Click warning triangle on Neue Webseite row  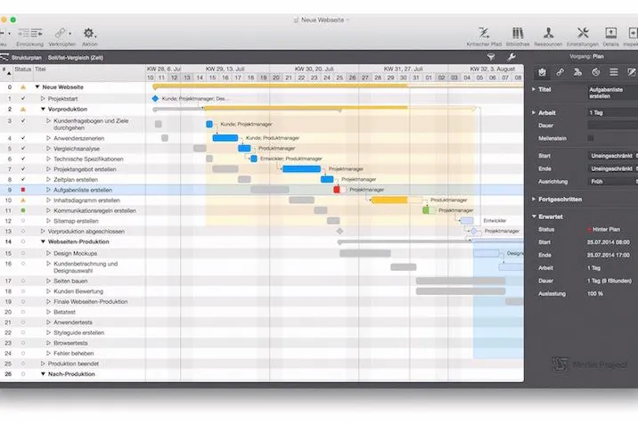tap(23, 87)
